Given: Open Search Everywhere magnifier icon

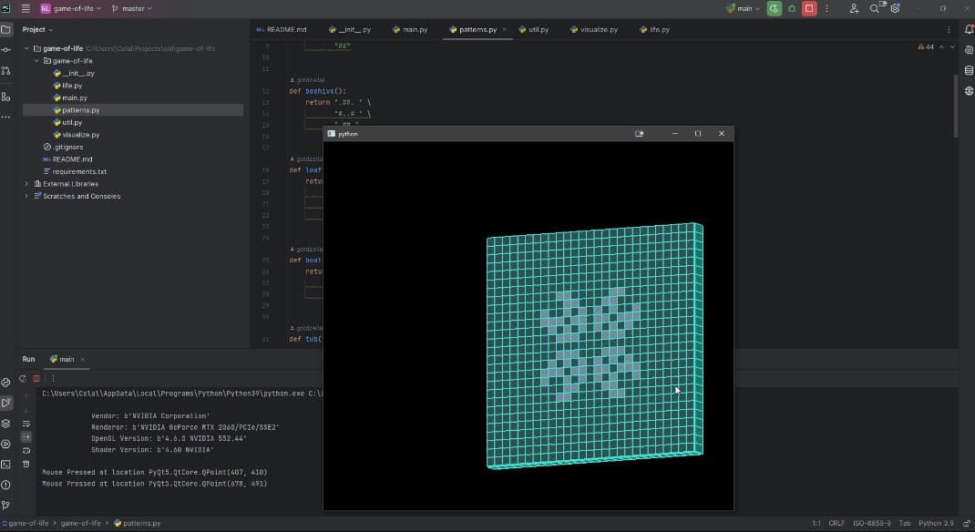Looking at the screenshot, I should coord(875,8).
